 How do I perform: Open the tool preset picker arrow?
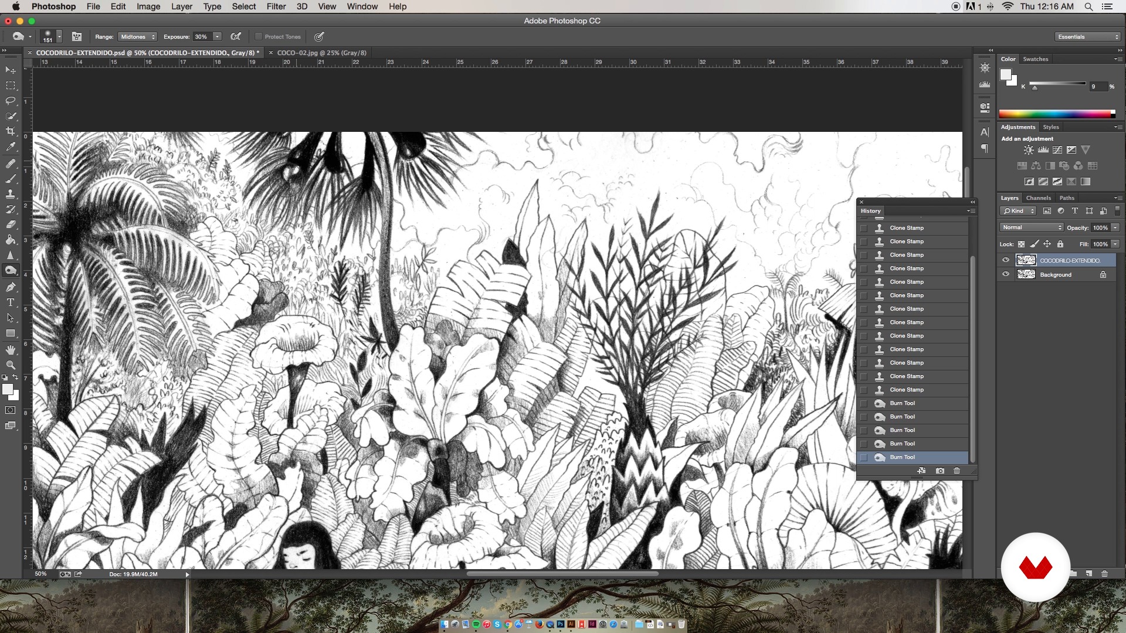30,36
